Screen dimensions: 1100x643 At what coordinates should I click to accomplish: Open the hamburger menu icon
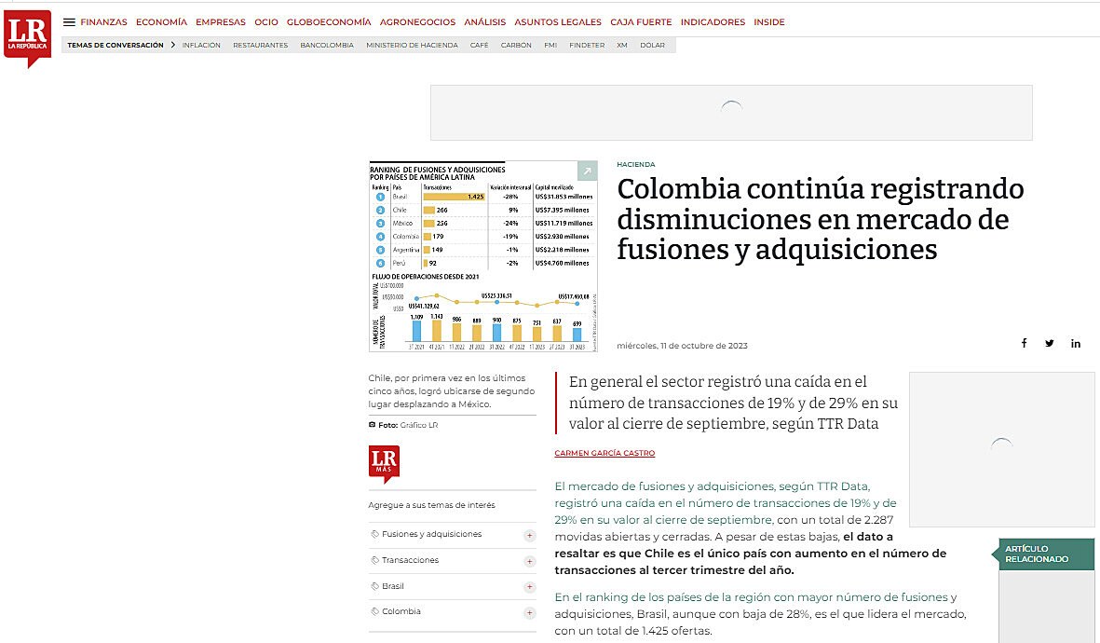[69, 22]
